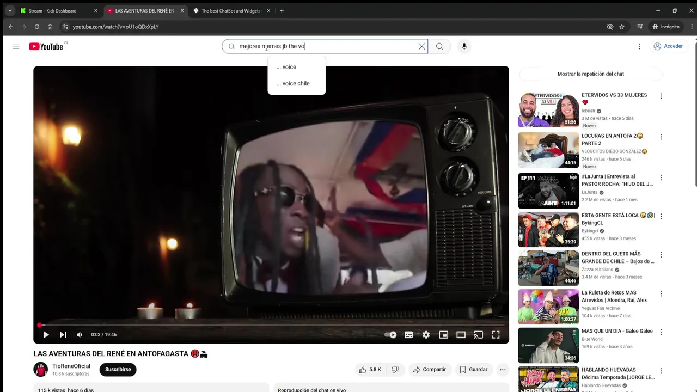Open TioReneOficial channel avatar

click(x=41, y=370)
